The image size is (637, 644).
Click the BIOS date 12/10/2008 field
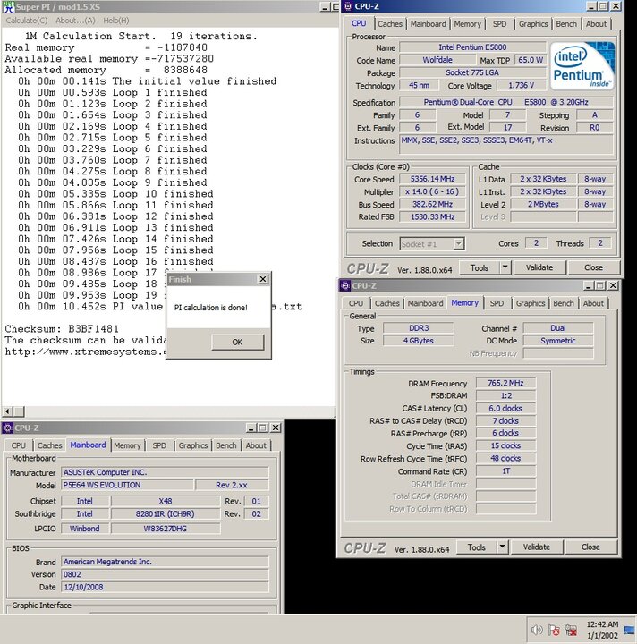165,587
